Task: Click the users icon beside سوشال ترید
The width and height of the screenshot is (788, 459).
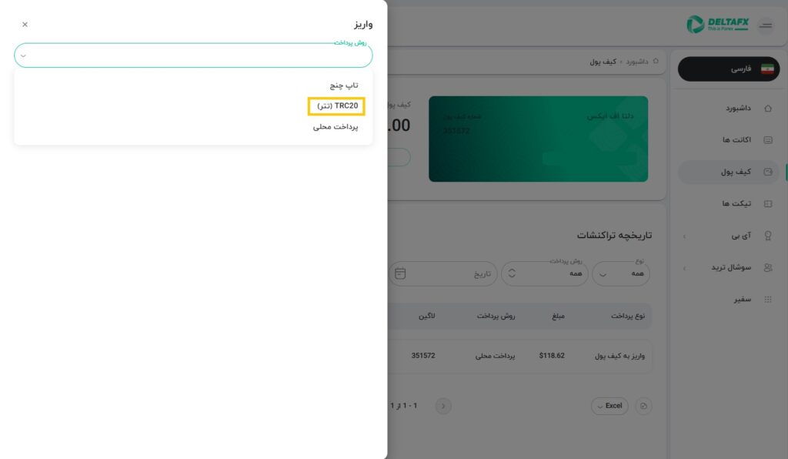Action: (768, 267)
